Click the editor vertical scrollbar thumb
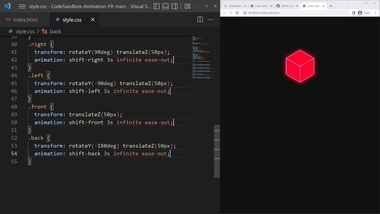380x214 pixels. 217,152
